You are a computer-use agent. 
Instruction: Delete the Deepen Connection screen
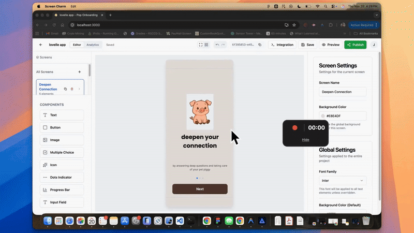(x=72, y=89)
